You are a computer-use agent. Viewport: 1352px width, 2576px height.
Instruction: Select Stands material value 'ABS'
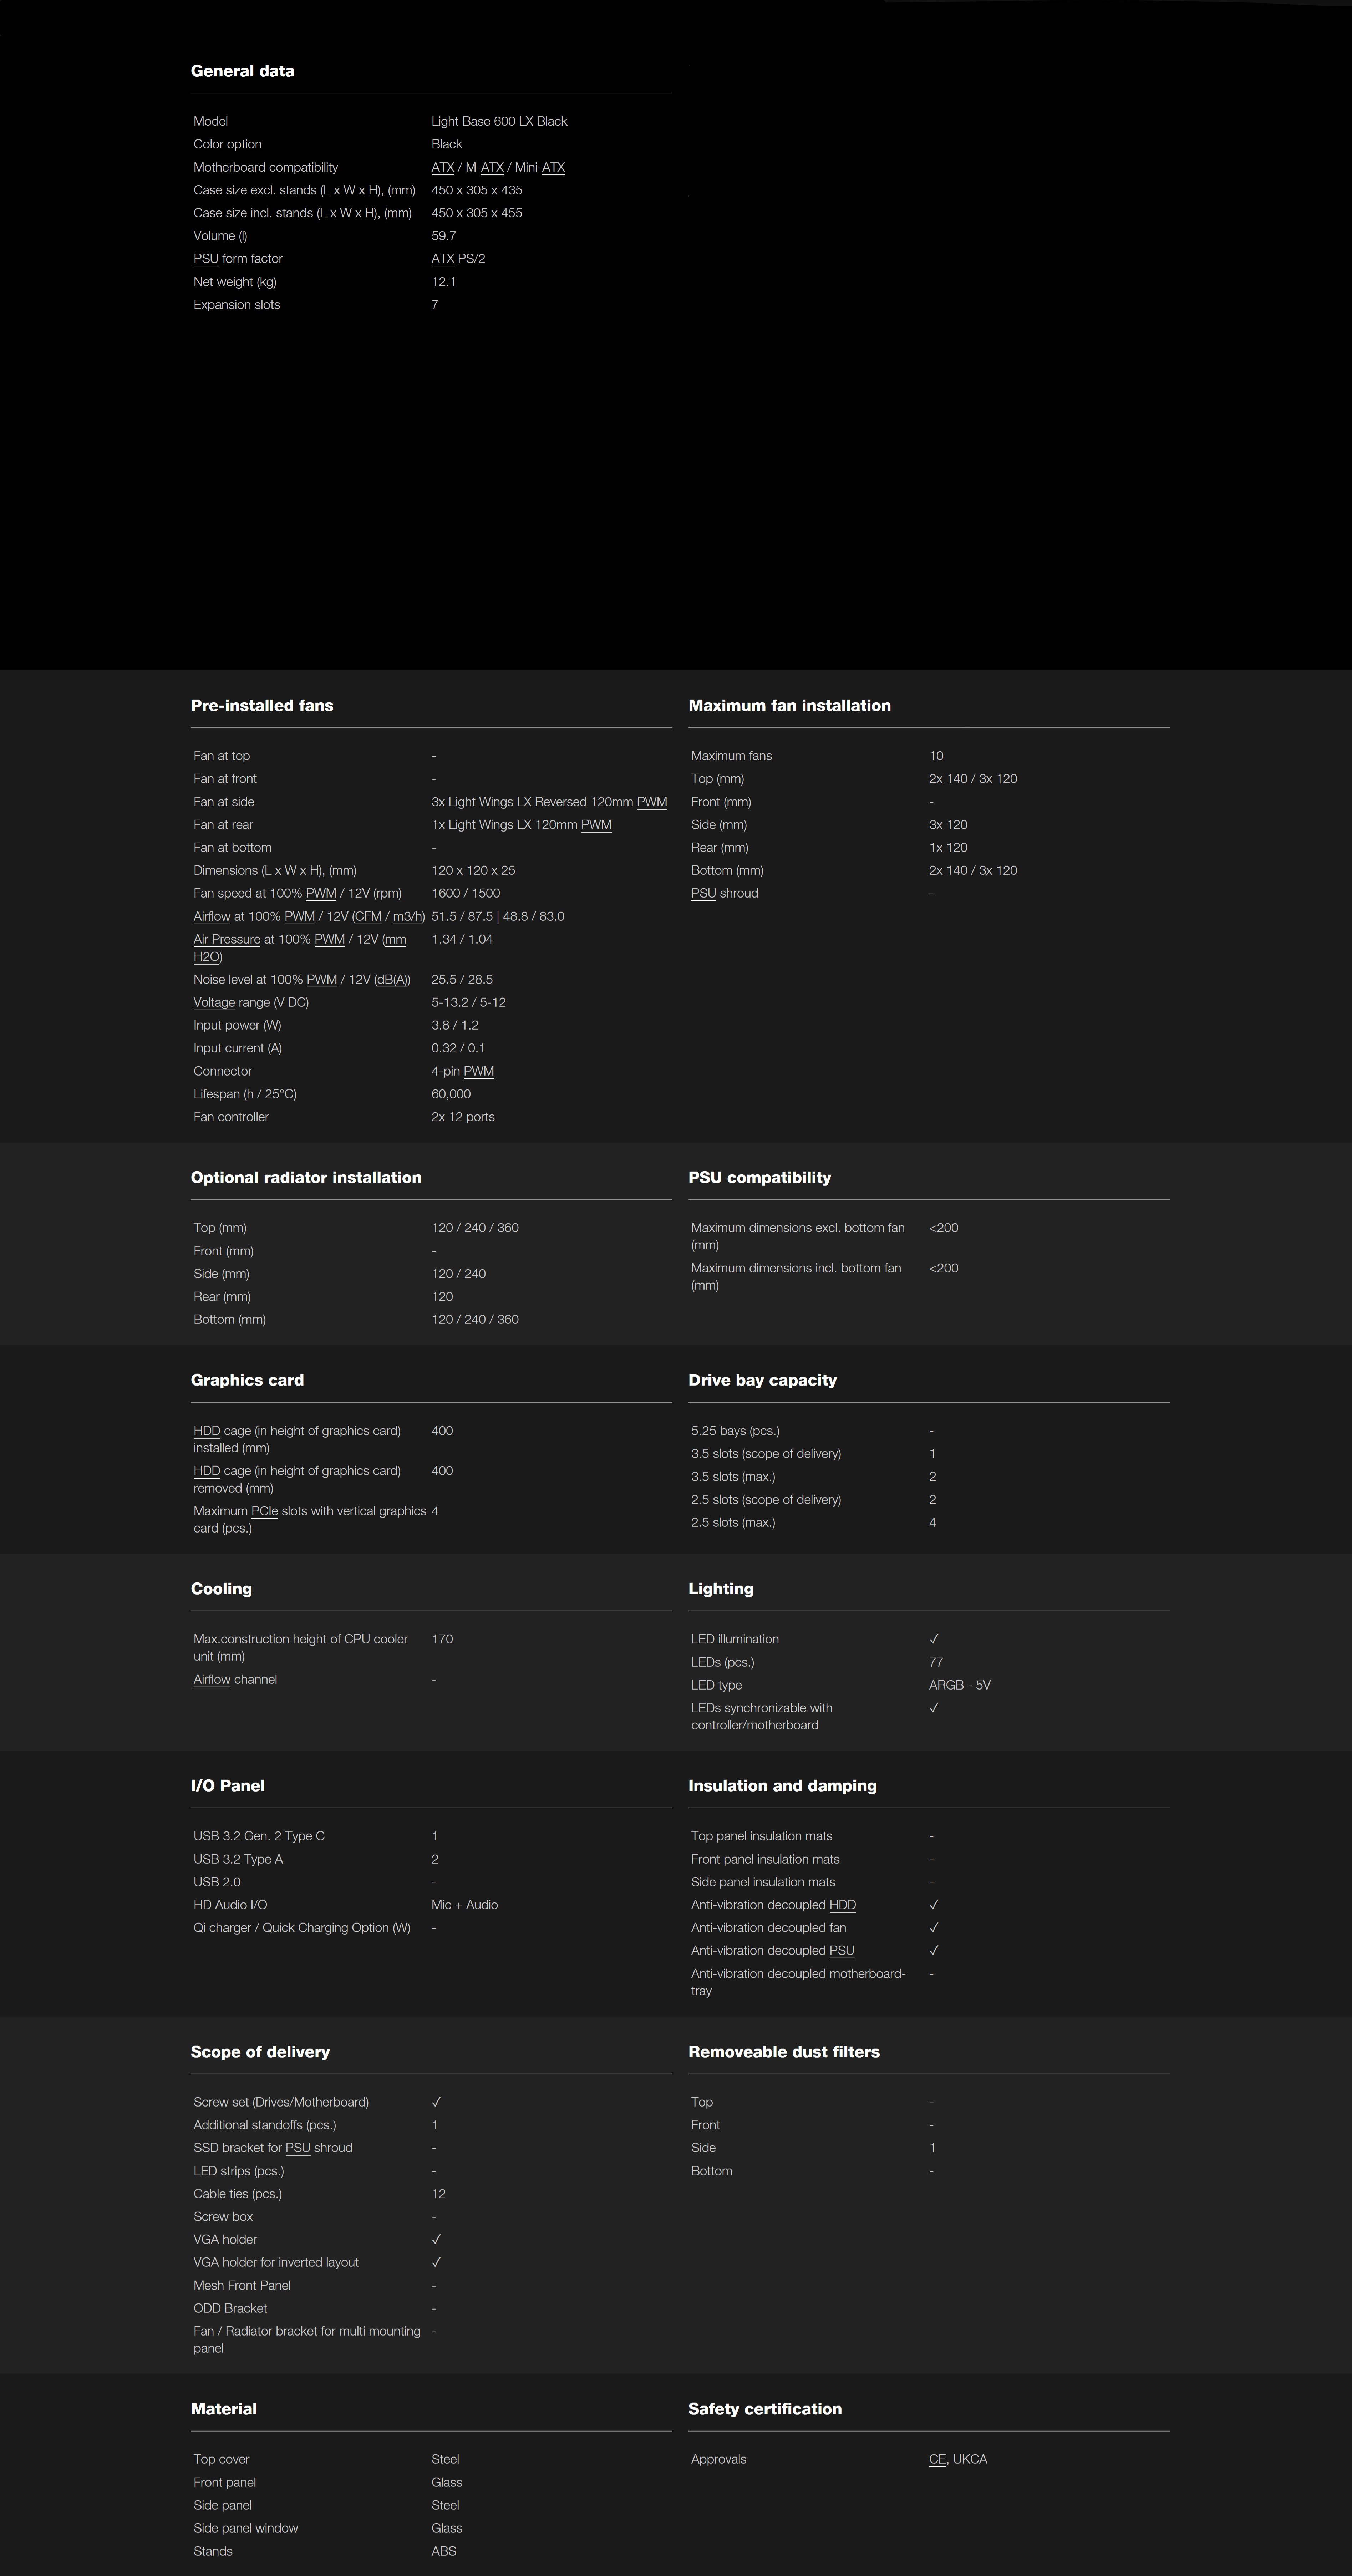(x=444, y=2551)
